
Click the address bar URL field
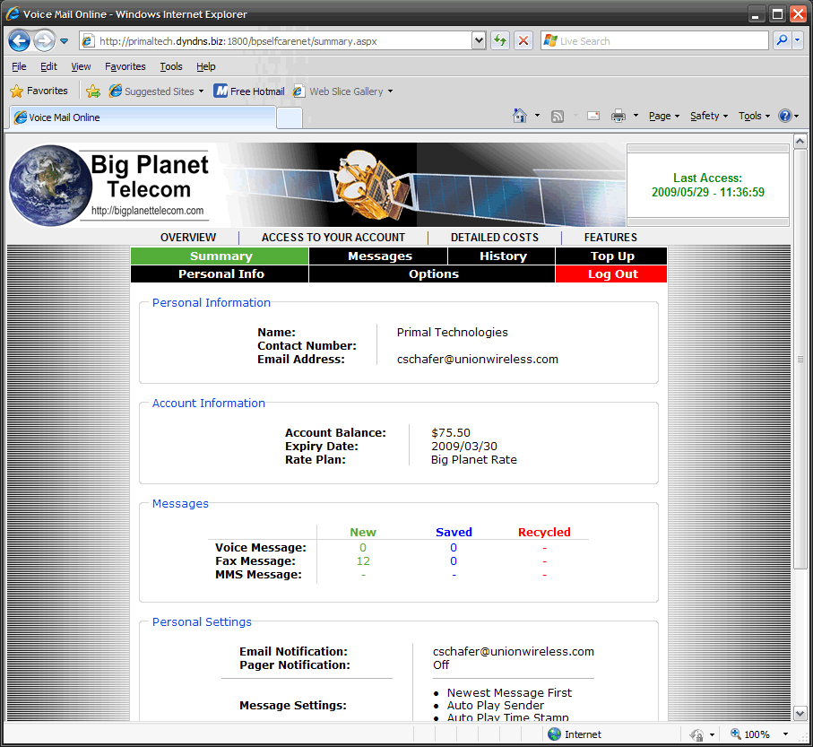pos(276,41)
